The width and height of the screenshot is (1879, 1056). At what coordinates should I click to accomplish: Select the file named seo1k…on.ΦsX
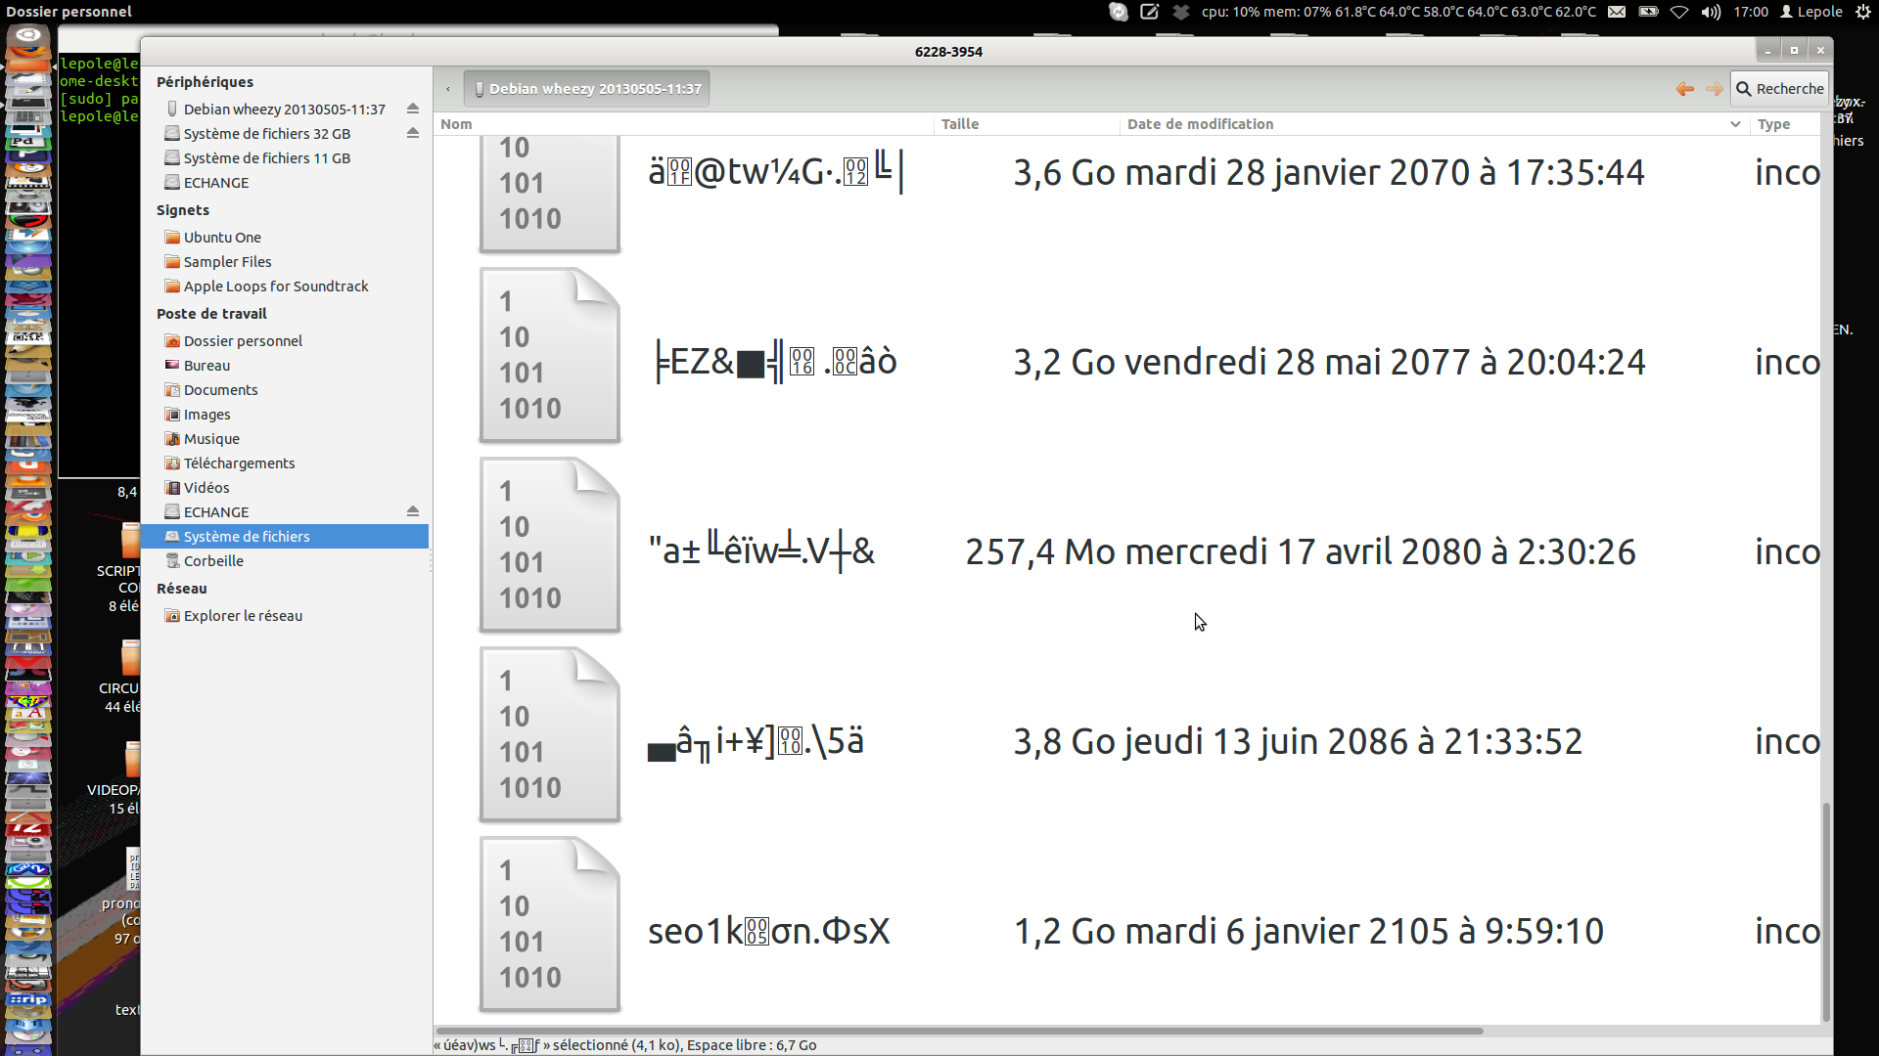coord(768,932)
